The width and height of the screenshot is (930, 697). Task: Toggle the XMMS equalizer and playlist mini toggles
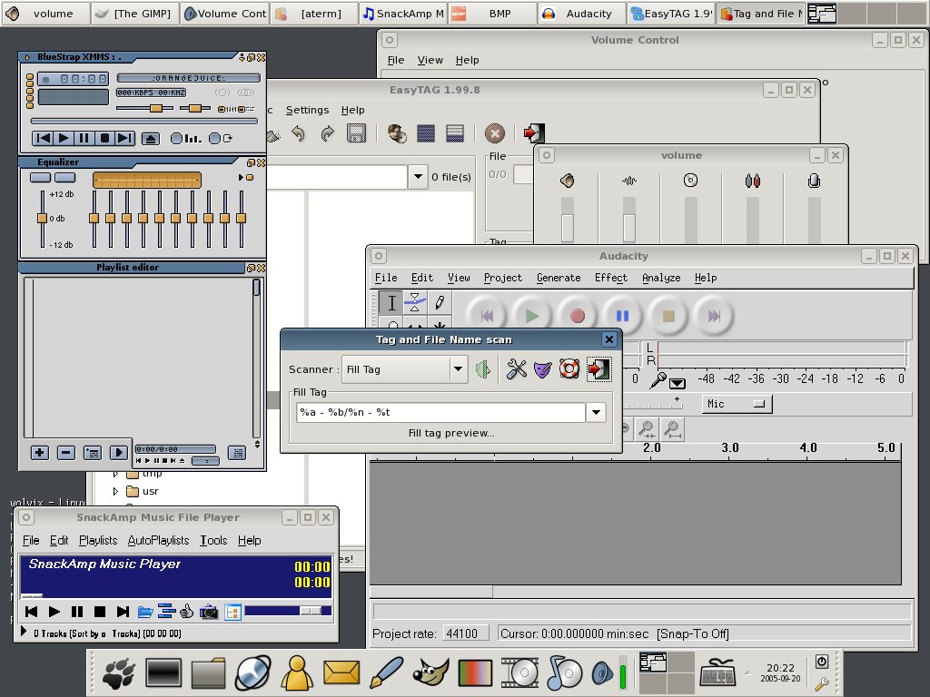tap(236, 109)
